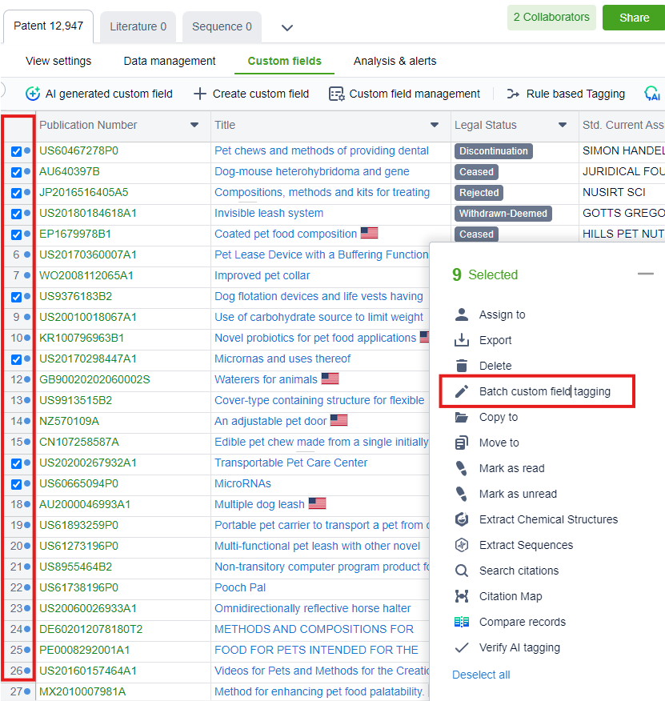This screenshot has height=701, width=665.
Task: Click the Delete trash icon
Action: point(462,366)
